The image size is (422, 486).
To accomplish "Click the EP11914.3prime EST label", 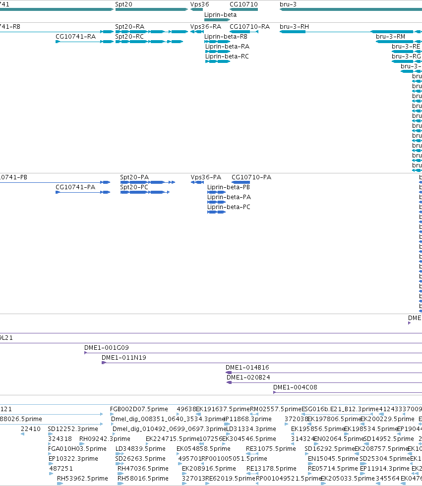I will coord(385,469).
